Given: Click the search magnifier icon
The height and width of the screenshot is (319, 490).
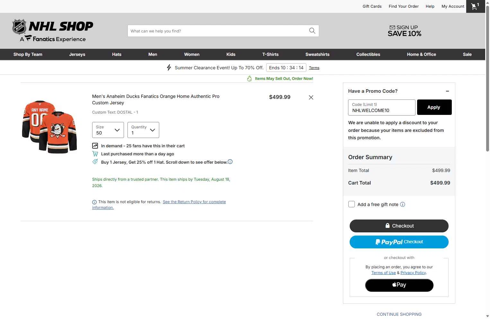Looking at the screenshot, I should (x=312, y=31).
